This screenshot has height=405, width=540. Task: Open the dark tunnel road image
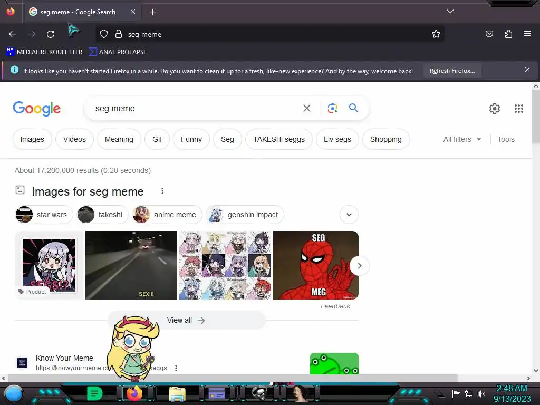pos(131,265)
